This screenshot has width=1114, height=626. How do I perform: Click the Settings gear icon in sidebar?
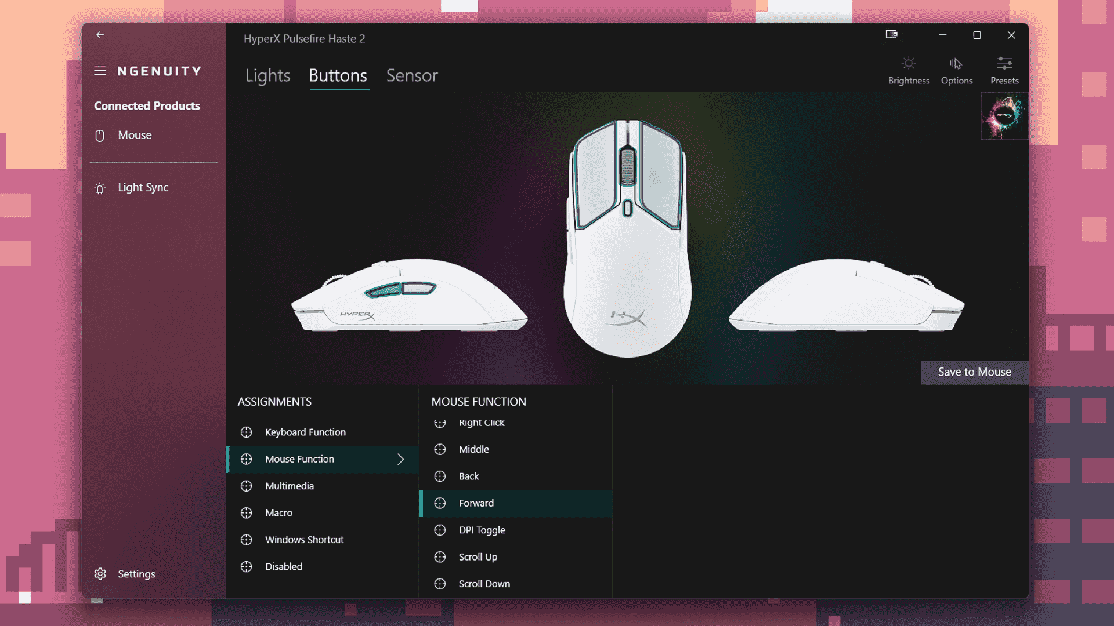[100, 573]
